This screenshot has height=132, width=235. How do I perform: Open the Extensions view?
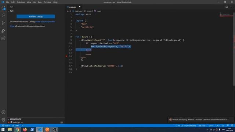tap(3, 38)
